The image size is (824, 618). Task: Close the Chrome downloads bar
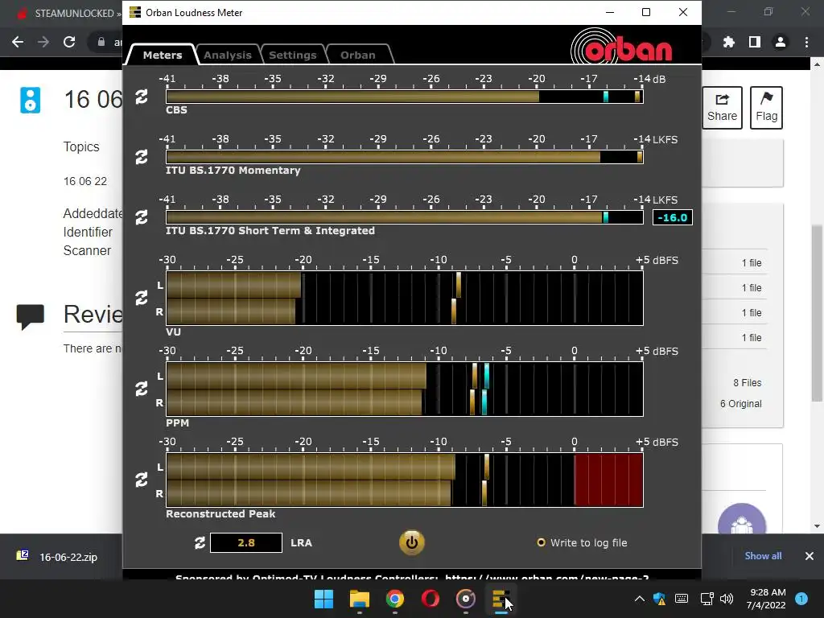click(x=810, y=556)
